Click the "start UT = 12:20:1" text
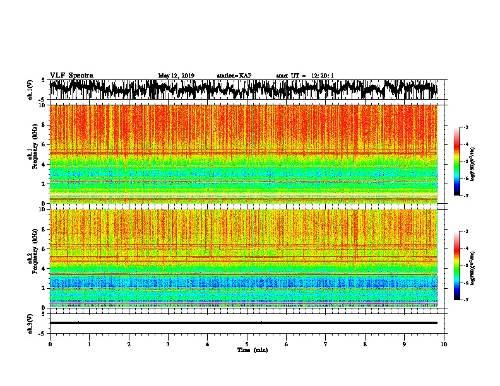 (x=305, y=76)
